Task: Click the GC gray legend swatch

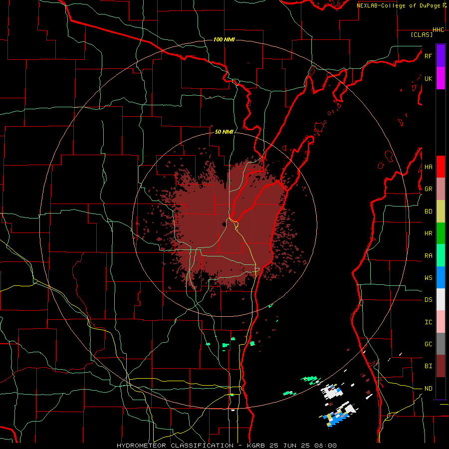Action: (x=441, y=344)
